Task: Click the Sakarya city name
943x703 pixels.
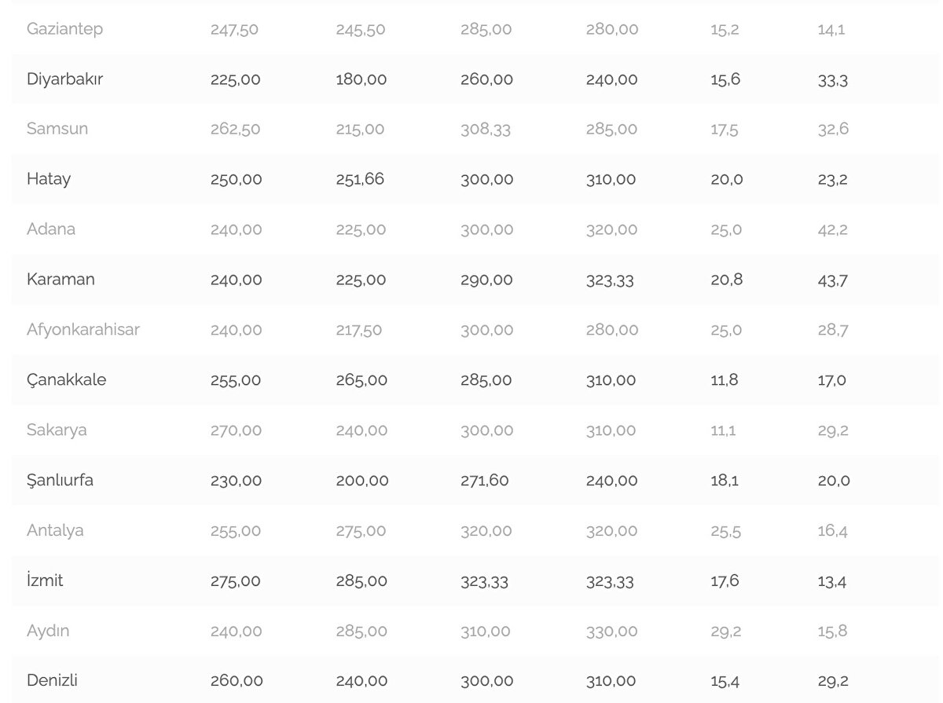Action: tap(57, 430)
